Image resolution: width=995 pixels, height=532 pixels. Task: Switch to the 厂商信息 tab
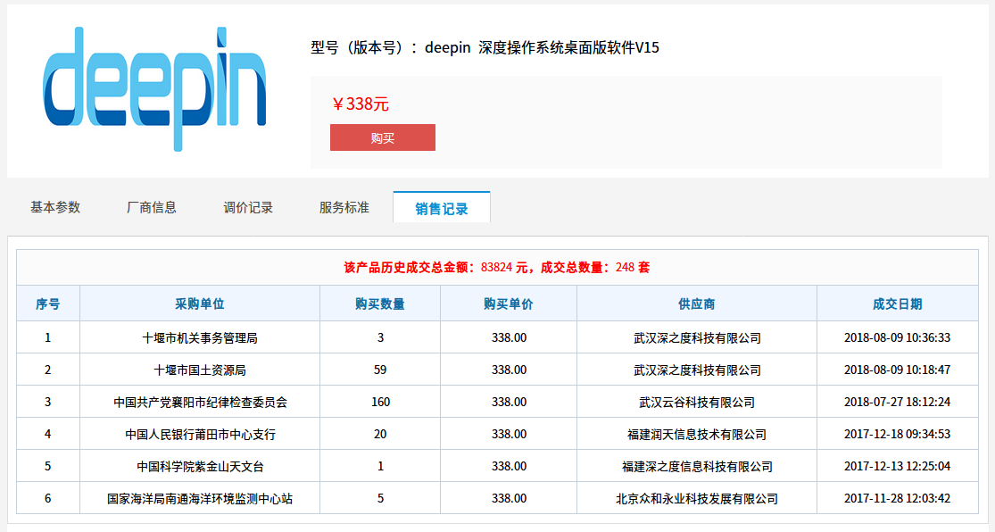tap(152, 208)
